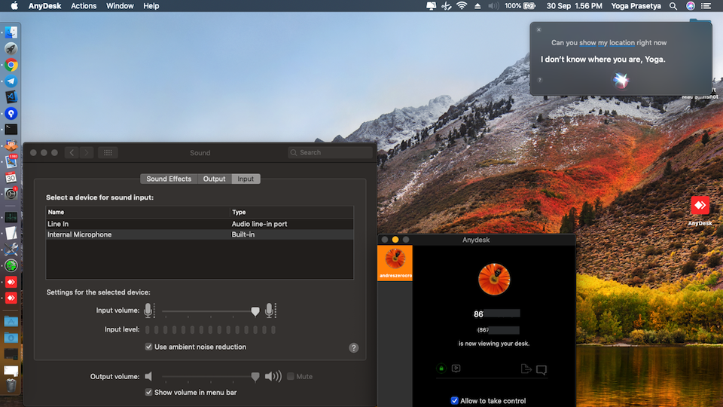Adjust the Input volume slider knob
Screen dimensions: 723x407
point(255,311)
